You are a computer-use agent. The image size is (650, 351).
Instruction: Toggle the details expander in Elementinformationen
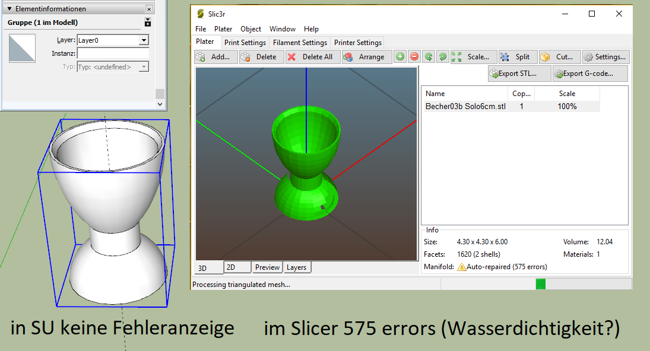(x=148, y=23)
